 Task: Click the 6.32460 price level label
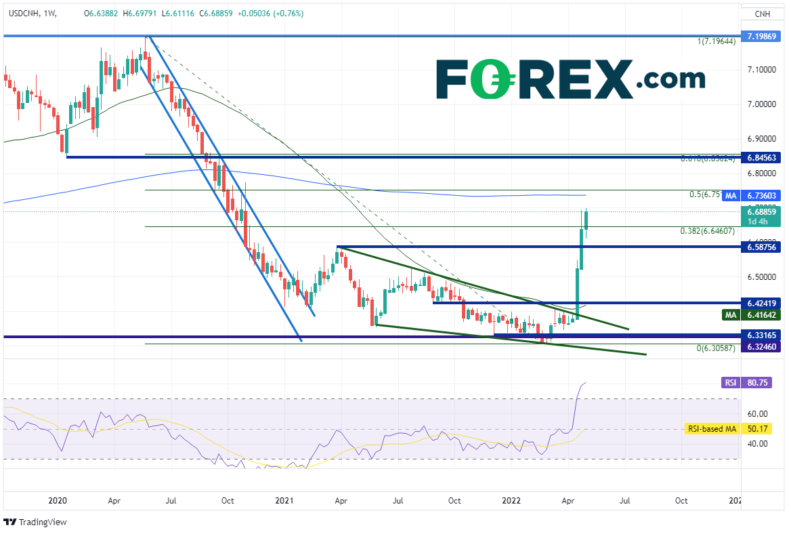[762, 346]
